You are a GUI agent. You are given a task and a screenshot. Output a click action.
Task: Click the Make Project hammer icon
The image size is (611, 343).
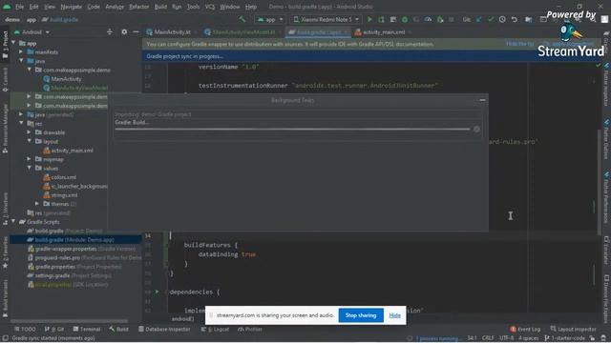pos(242,19)
